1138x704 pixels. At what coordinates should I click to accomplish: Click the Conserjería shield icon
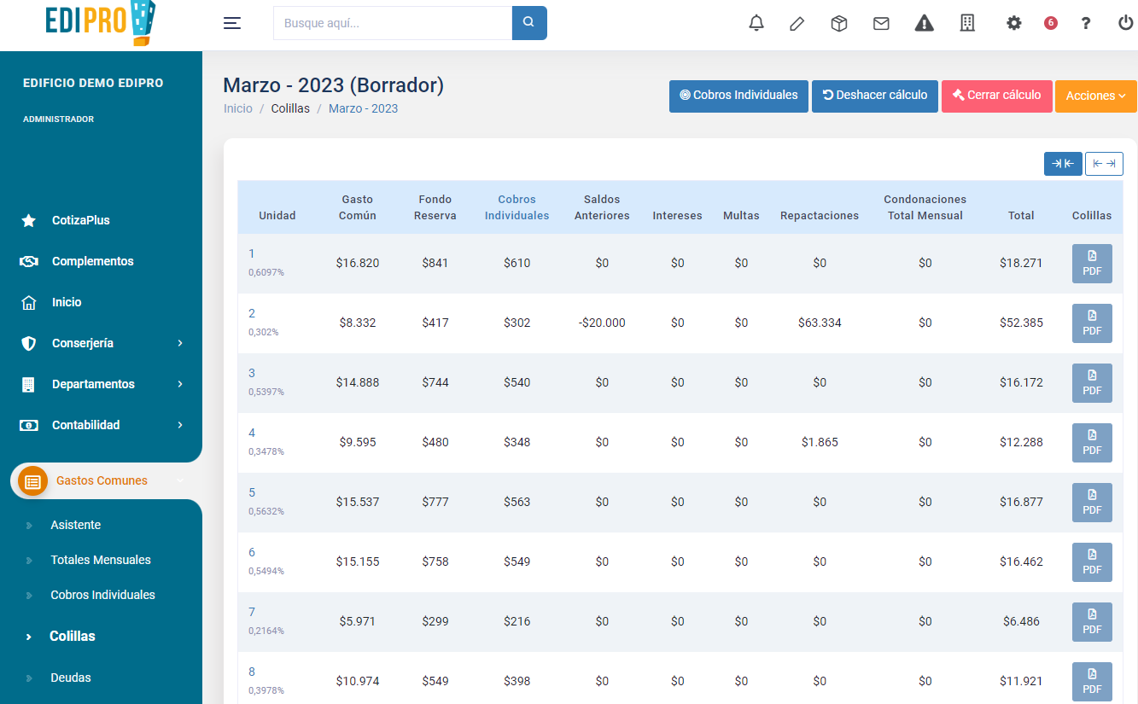(29, 343)
